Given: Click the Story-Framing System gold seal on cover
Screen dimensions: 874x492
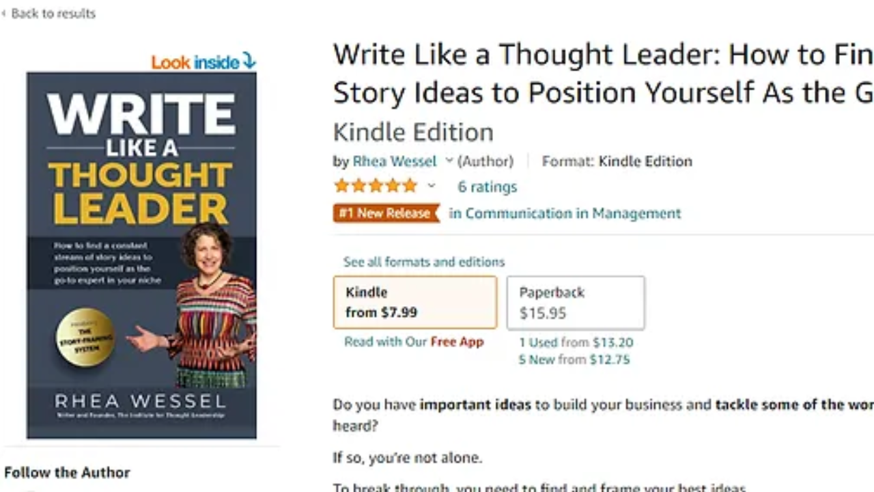Looking at the screenshot, I should tap(85, 338).
